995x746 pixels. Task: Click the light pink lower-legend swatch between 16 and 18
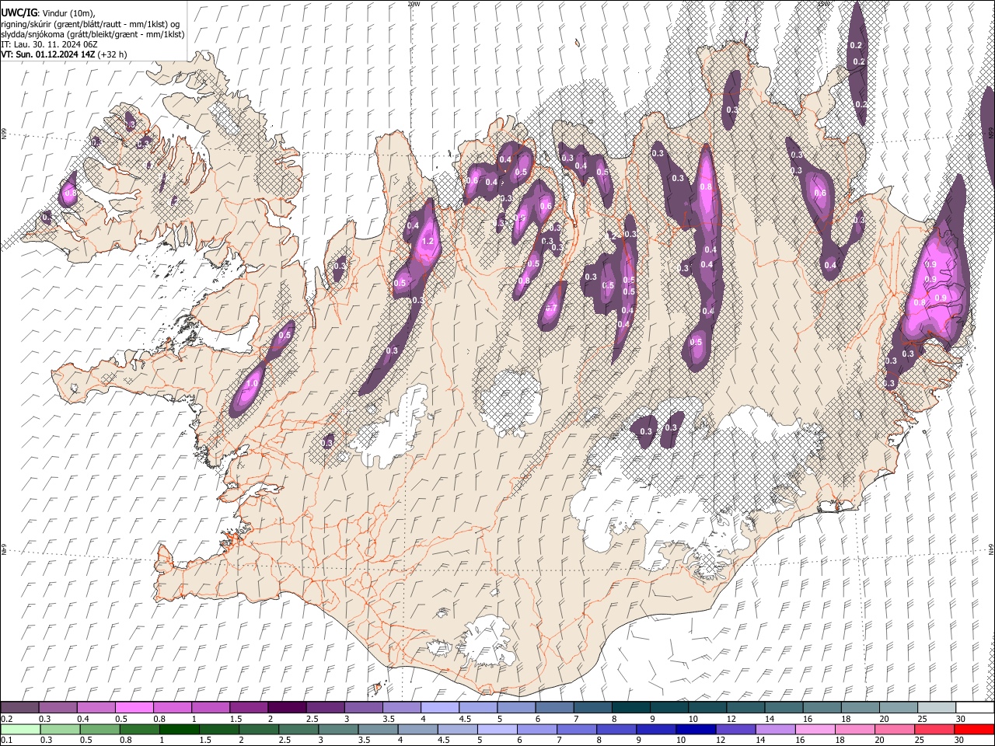(814, 729)
